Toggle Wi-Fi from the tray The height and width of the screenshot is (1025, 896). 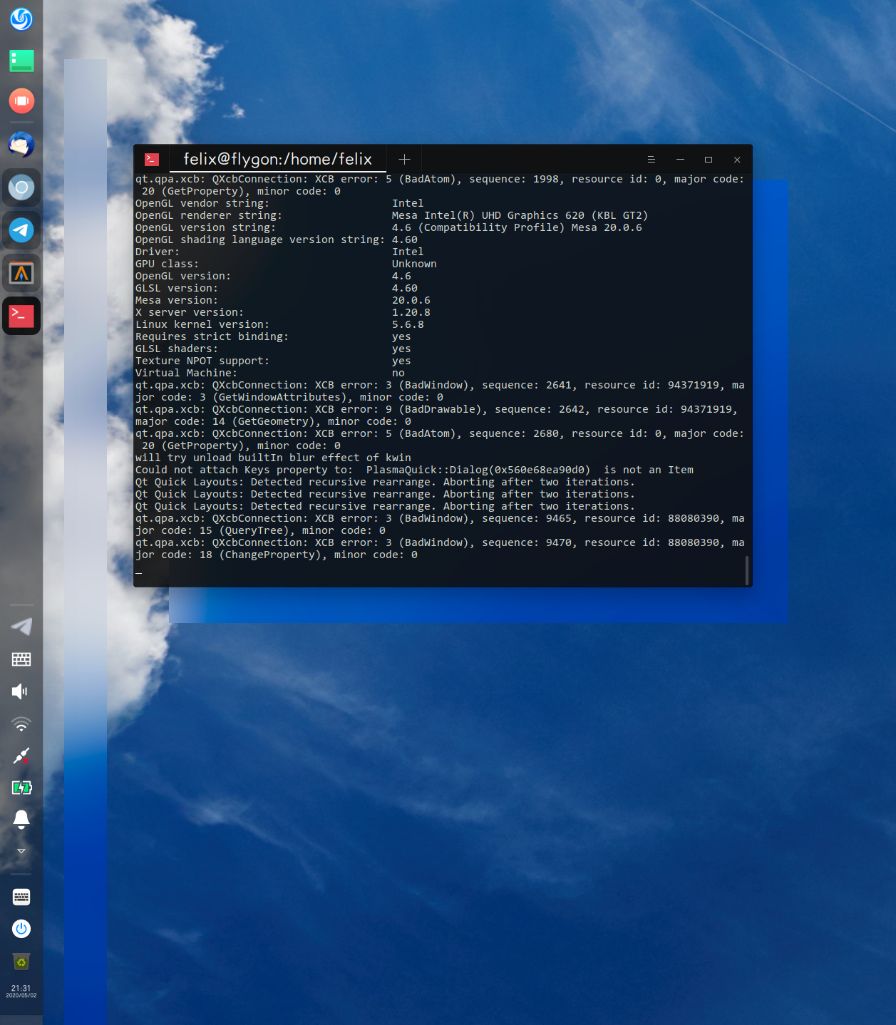(x=21, y=723)
